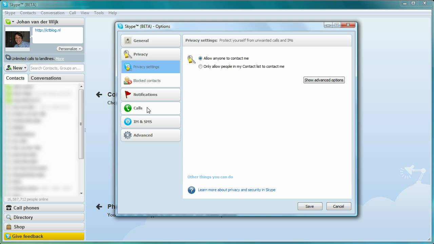Click Johan van der Wijk profile name
434x244 pixels.
pyautogui.click(x=37, y=22)
